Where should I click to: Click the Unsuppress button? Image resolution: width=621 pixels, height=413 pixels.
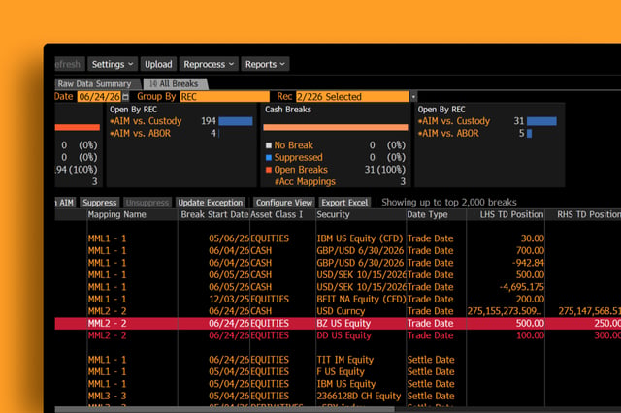[x=147, y=203]
